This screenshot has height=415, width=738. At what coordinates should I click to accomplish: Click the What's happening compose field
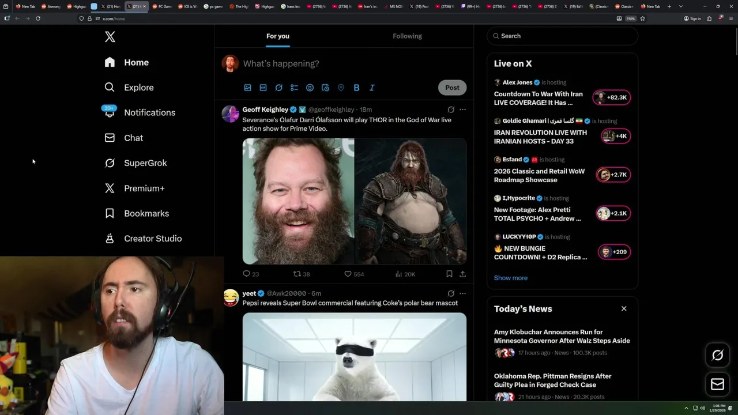coord(355,63)
